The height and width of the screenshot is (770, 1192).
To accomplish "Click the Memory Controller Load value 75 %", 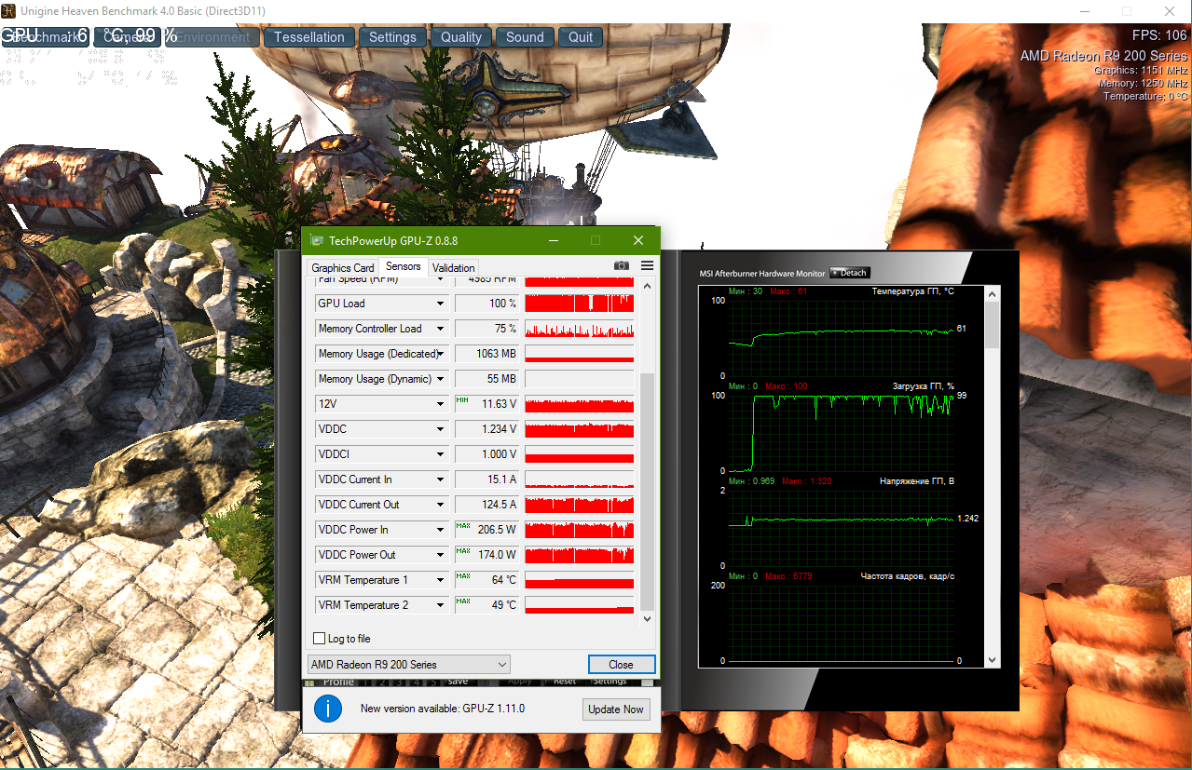I will pyautogui.click(x=486, y=329).
